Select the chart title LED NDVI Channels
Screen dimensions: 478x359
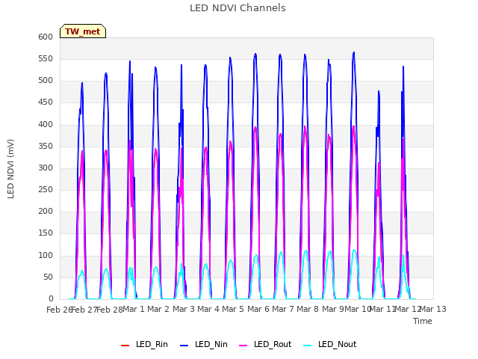238,8
